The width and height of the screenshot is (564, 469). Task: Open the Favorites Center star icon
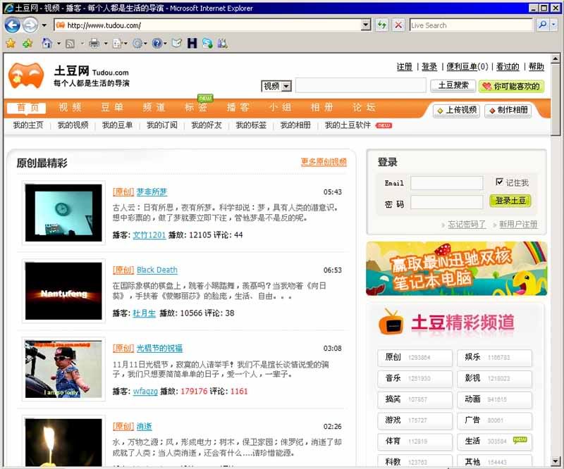pos(11,44)
